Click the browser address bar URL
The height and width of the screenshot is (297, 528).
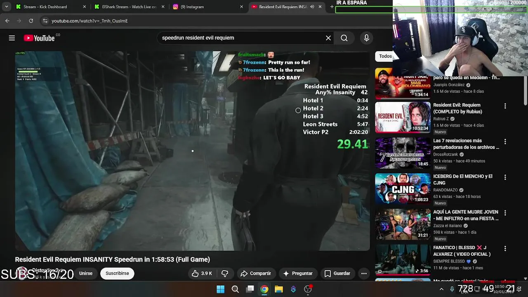[90, 21]
